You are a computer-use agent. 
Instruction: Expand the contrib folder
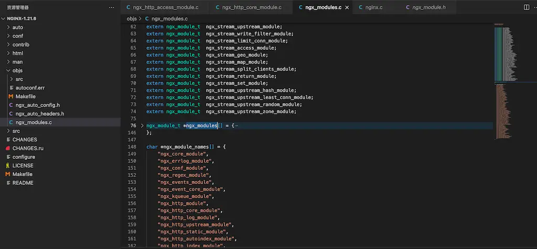pos(20,45)
